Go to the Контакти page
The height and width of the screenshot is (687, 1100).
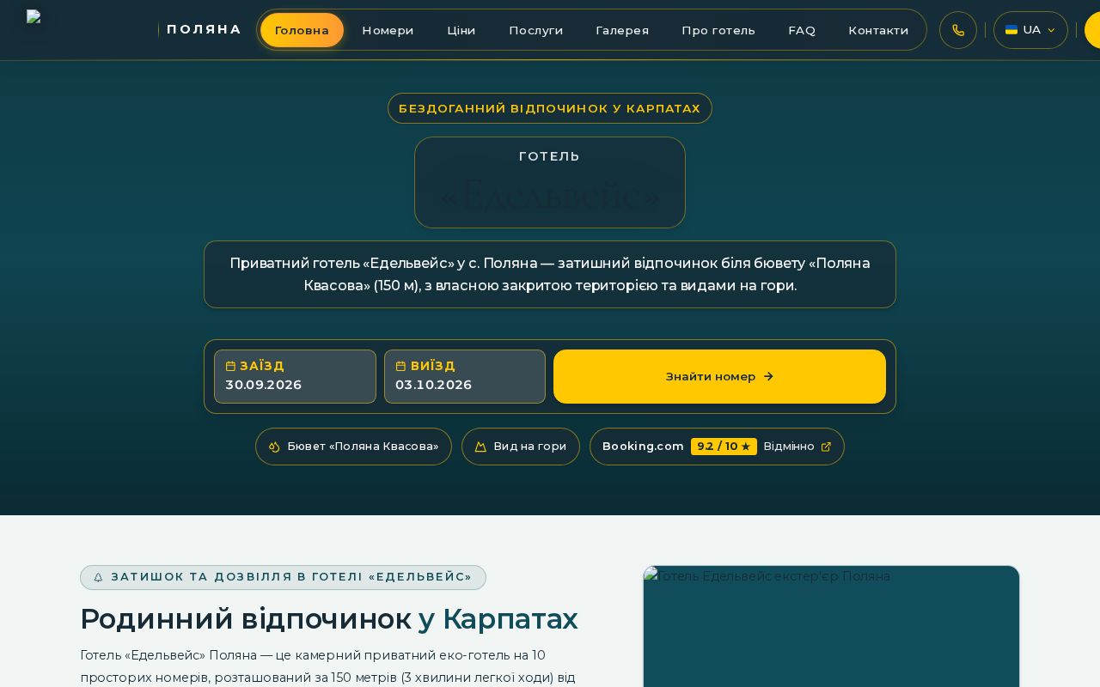click(878, 30)
